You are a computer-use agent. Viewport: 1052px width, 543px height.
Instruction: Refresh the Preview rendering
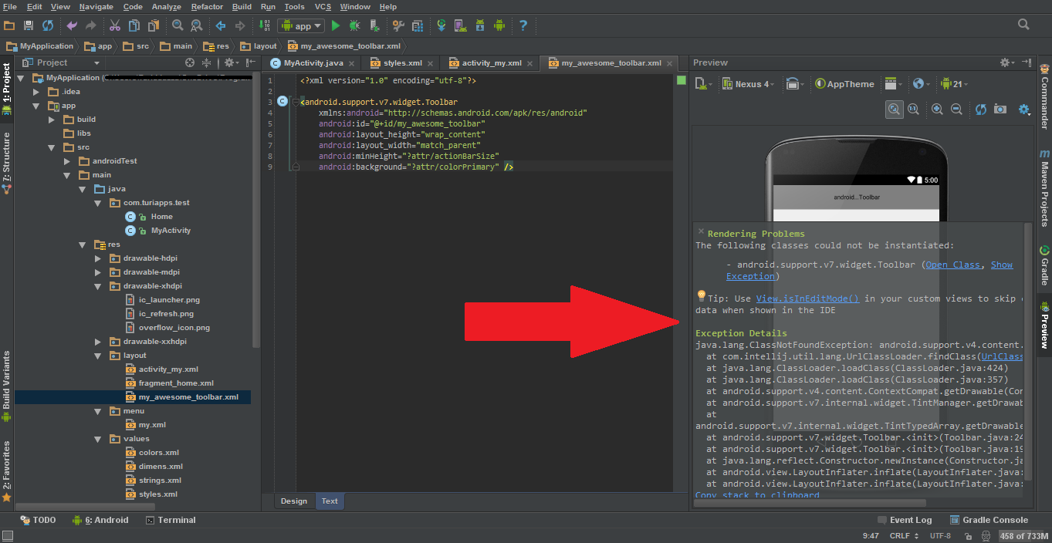click(980, 110)
